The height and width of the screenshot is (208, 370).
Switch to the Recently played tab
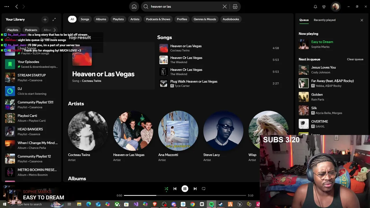(x=325, y=20)
